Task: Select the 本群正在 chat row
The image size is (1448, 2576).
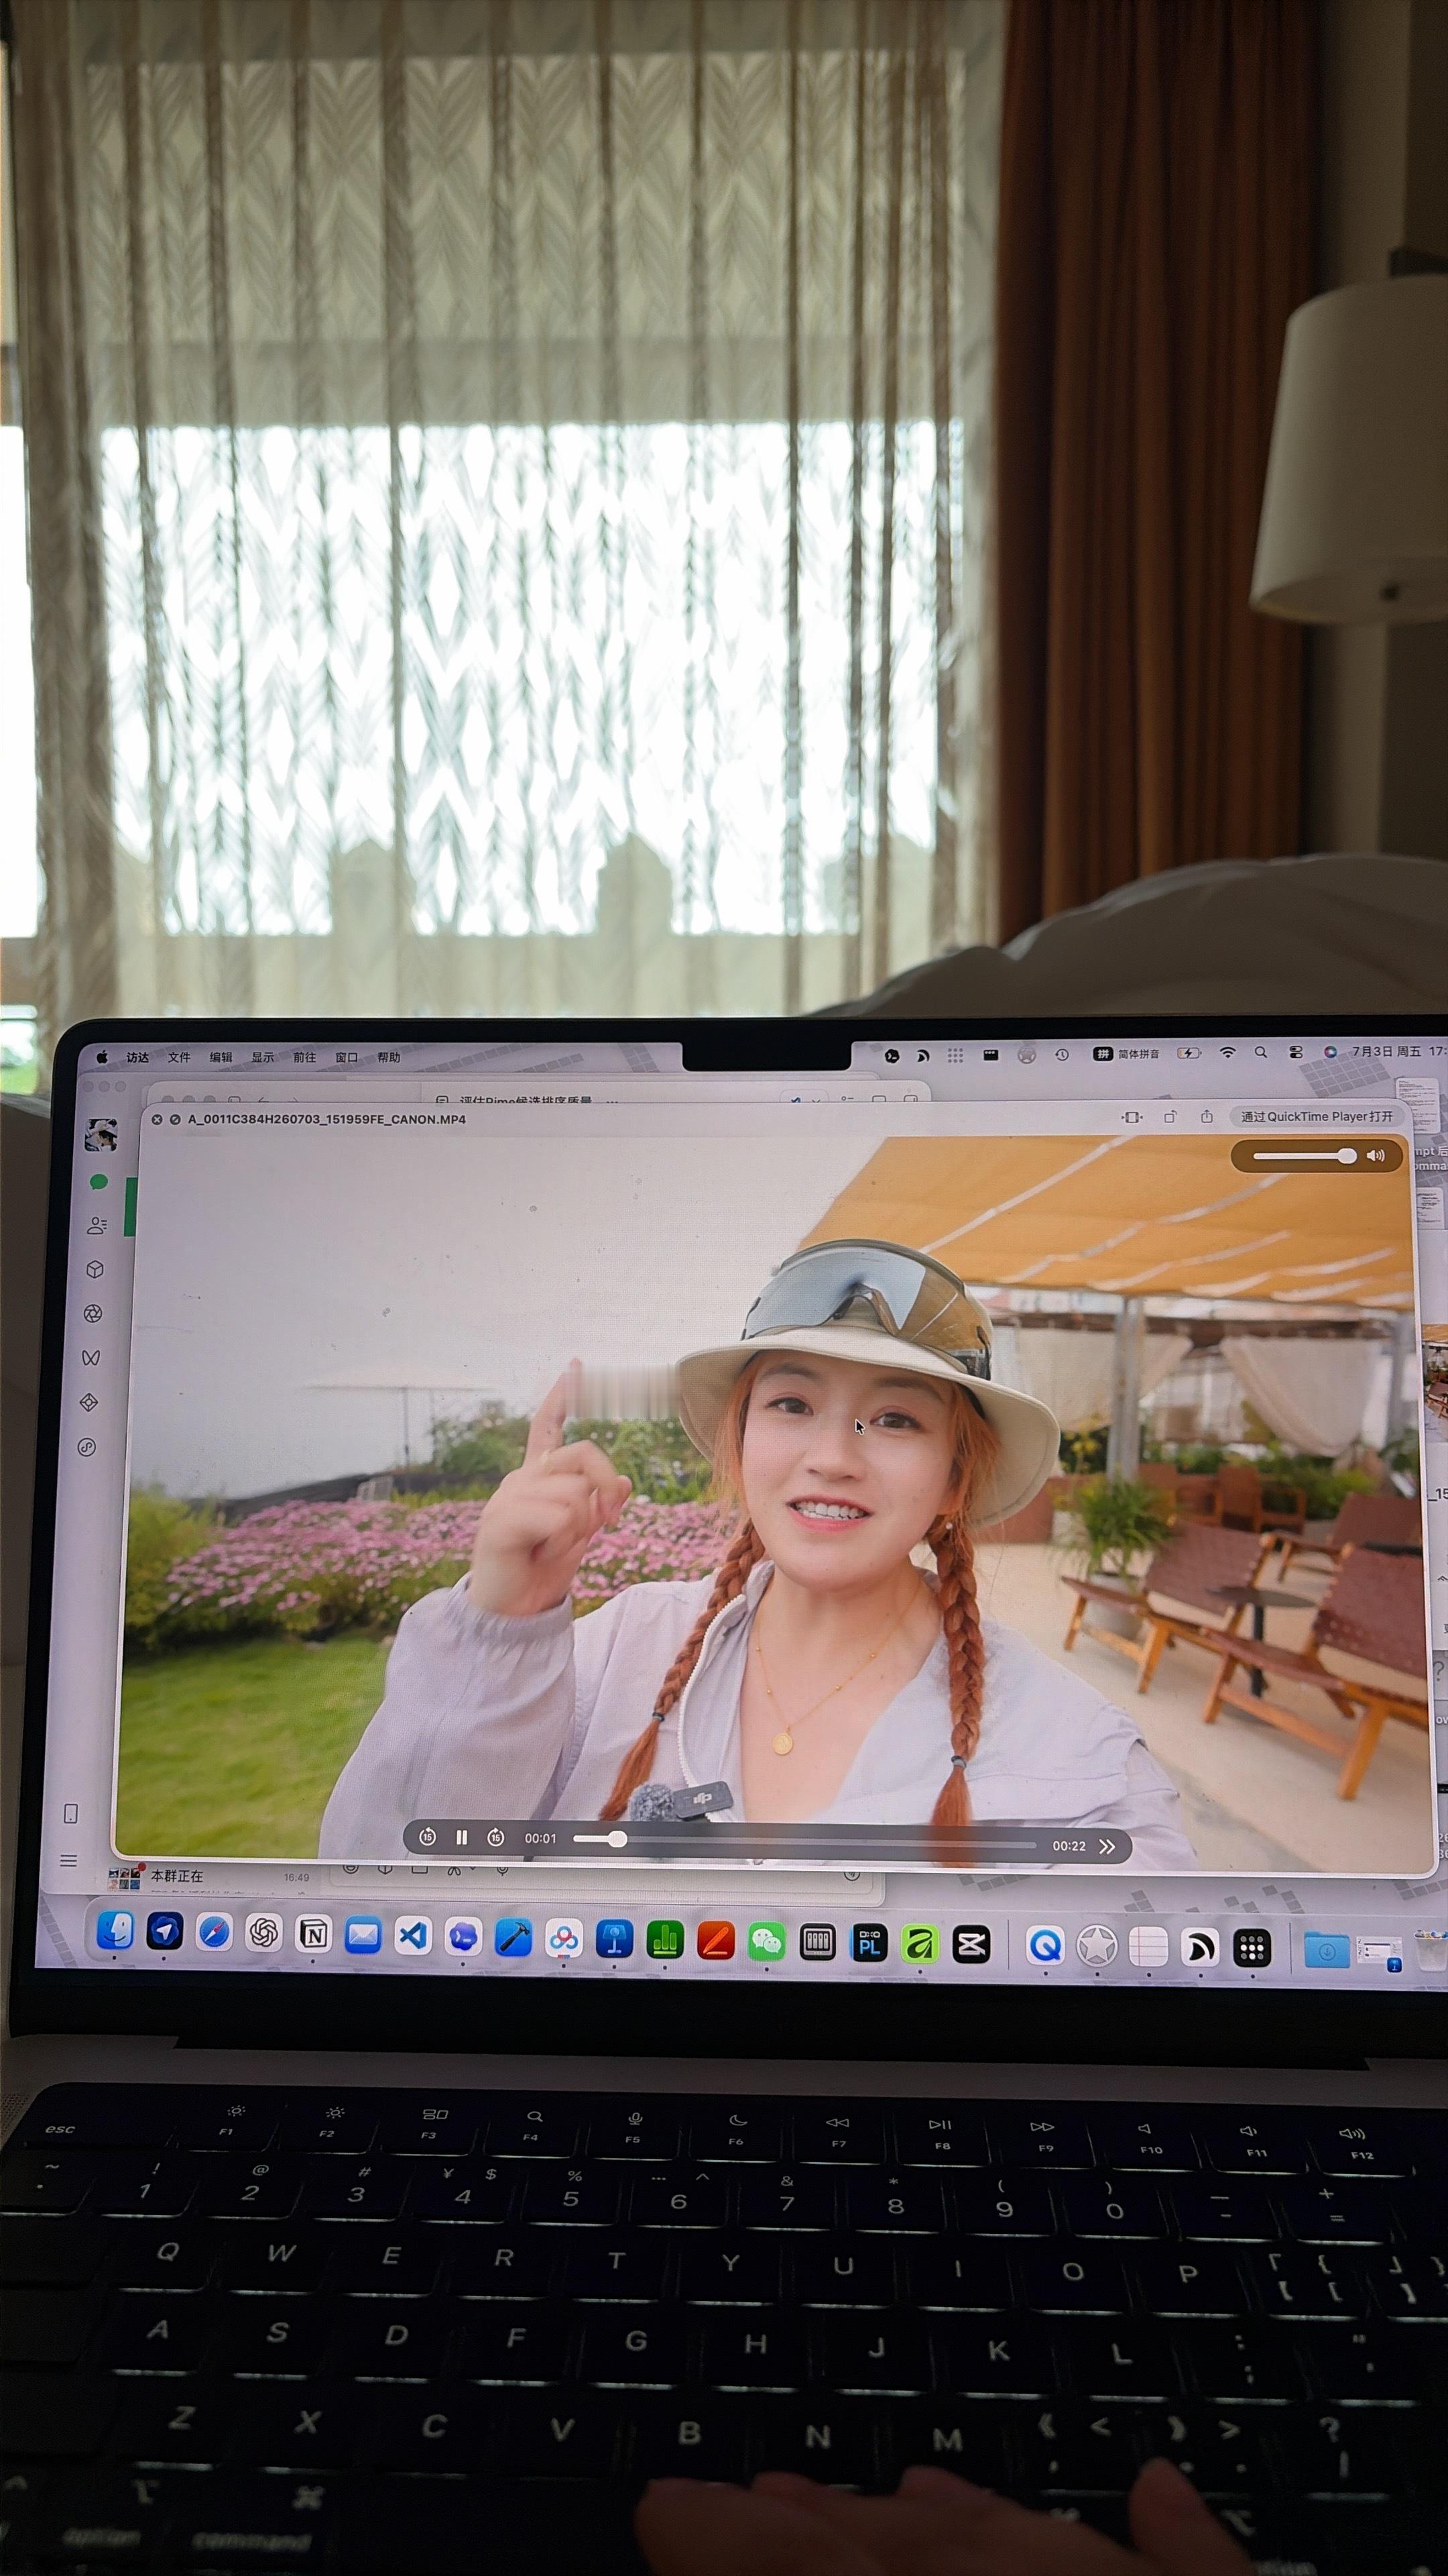Action: pyautogui.click(x=215, y=1877)
